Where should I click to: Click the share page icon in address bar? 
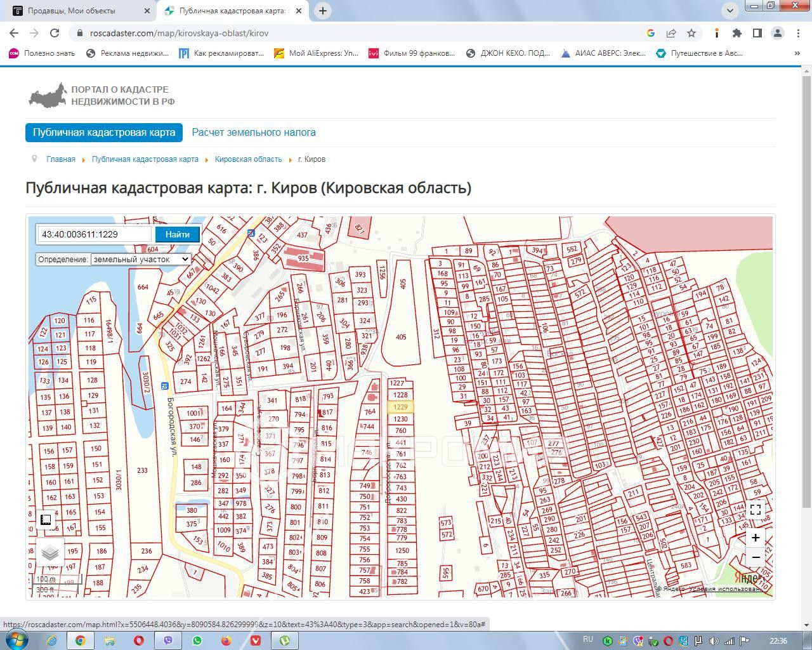coord(671,33)
